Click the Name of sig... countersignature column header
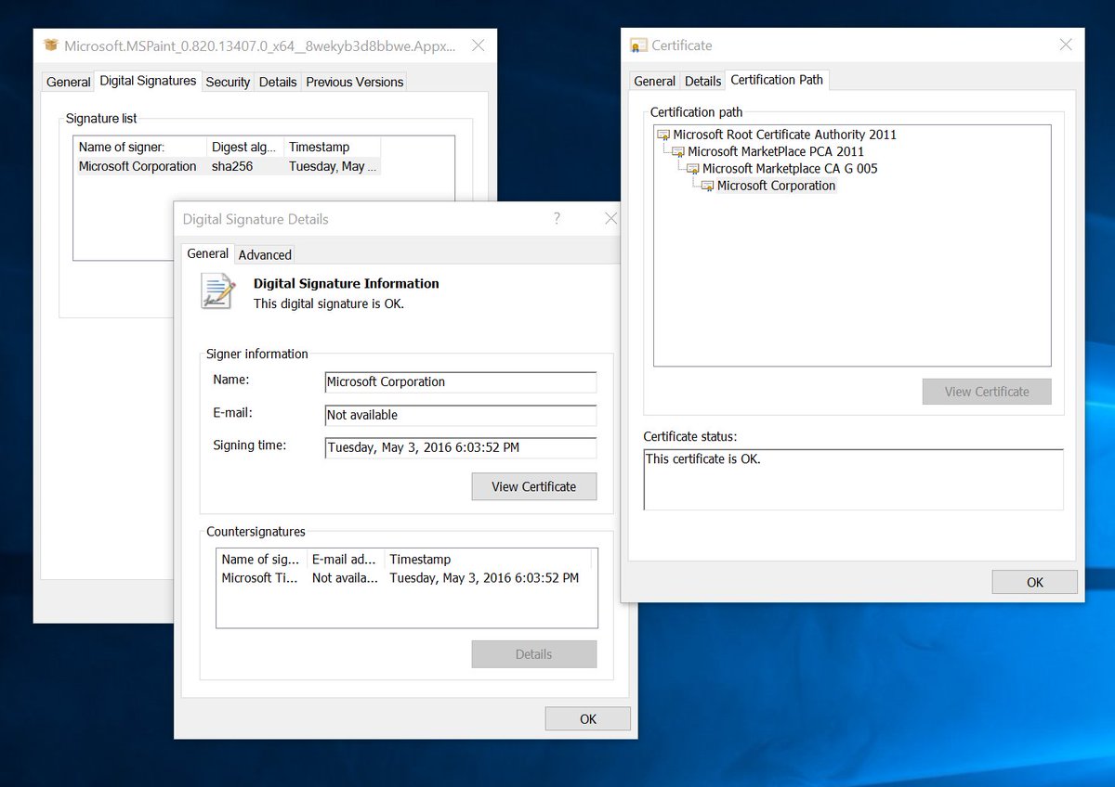Image resolution: width=1115 pixels, height=787 pixels. 261,559
